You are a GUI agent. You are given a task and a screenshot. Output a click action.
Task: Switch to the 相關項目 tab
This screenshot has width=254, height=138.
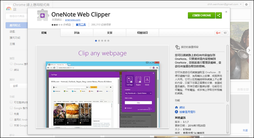click(142, 33)
